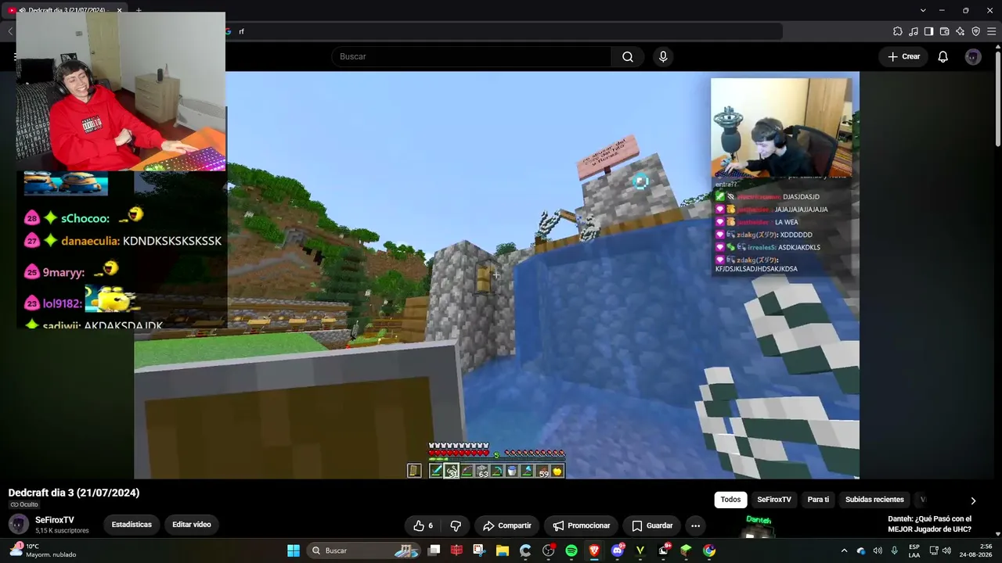
Task: Click the YouTube search magnifier button
Action: (x=628, y=56)
